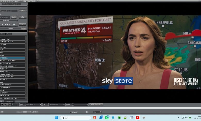The image size is (201, 121).
Task: Open the round gray icon on taskbar
Action: coord(144,118)
